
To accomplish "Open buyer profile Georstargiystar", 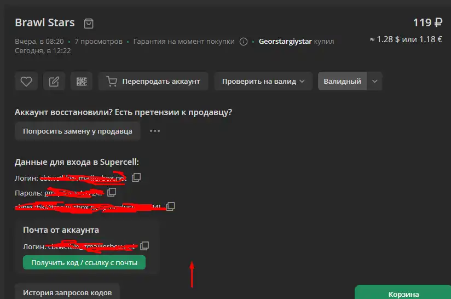I will coord(285,42).
